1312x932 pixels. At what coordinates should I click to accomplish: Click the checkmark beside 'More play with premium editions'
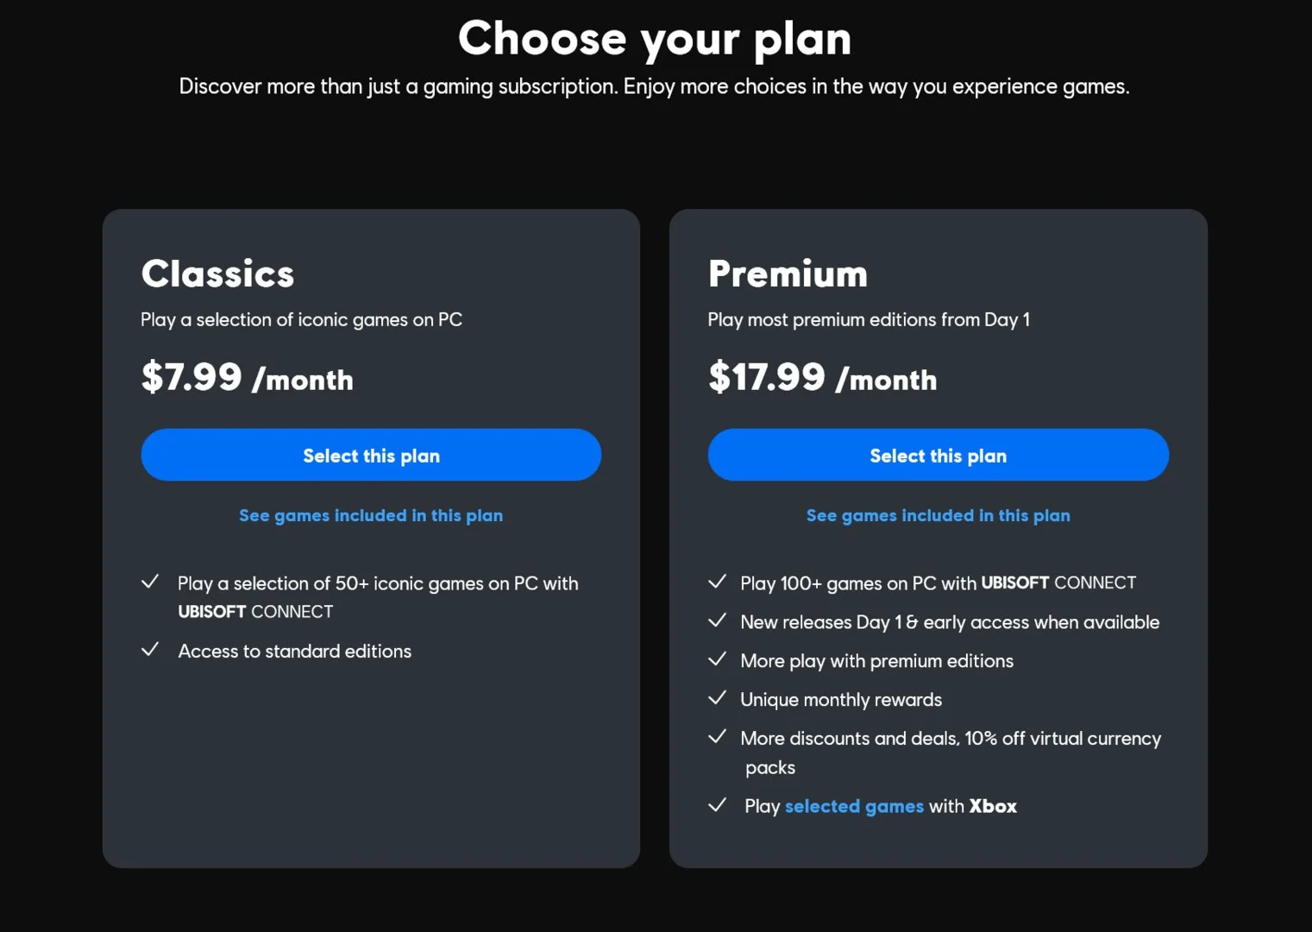[x=717, y=659]
